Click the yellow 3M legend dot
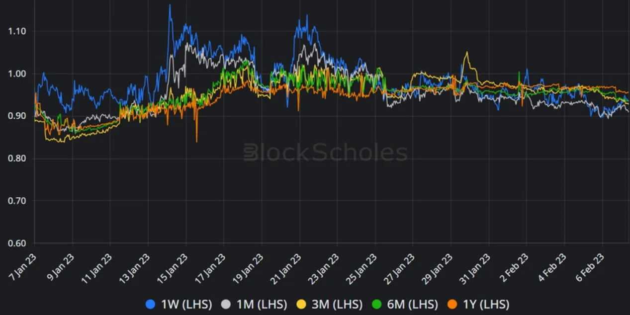Image resolution: width=630 pixels, height=315 pixels. tap(301, 304)
